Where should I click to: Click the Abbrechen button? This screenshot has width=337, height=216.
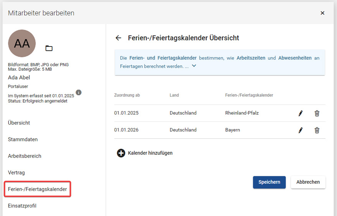pyautogui.click(x=308, y=182)
